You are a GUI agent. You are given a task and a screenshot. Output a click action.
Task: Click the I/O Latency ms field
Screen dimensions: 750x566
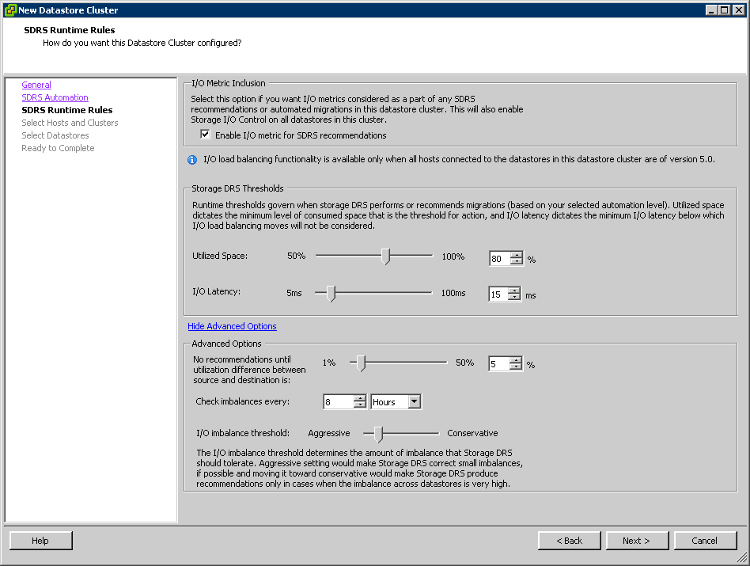tap(498, 294)
